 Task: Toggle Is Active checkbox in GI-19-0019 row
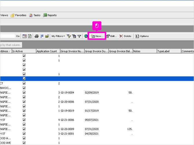coord(24,111)
